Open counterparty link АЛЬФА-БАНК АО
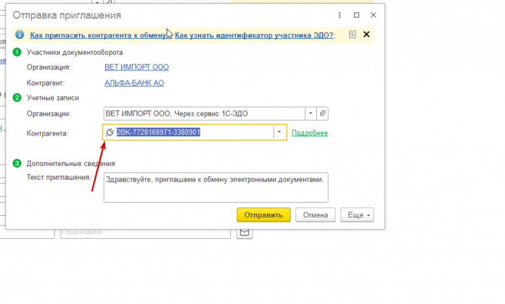Viewport: 505px width, 304px height. [x=134, y=83]
